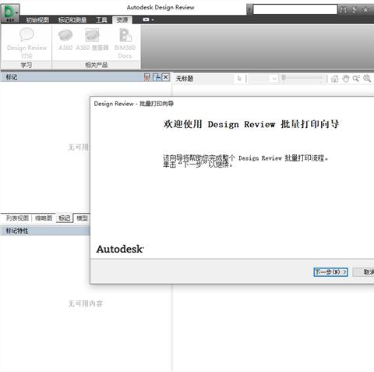Image resolution: width=374 pixels, height=372 pixels.
Task: Open the 工具 ribbon tab
Action: [x=101, y=19]
